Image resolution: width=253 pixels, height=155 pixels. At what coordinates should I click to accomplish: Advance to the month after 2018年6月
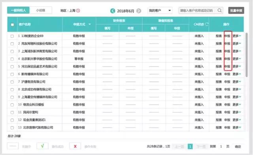coord(139,11)
